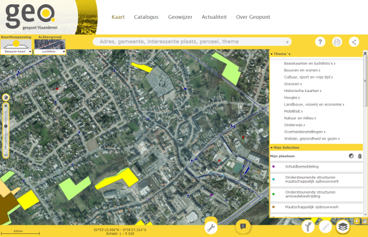The width and height of the screenshot is (368, 237).
Task: Click the share map icon
Action: tap(354, 42)
